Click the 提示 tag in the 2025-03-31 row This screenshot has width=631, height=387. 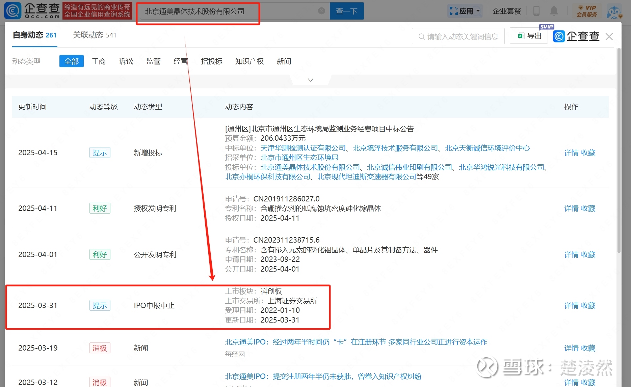tap(100, 306)
